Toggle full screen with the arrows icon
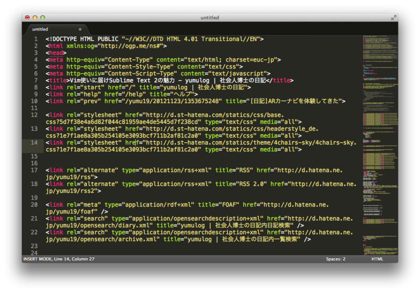The width and height of the screenshot is (420, 293). [393, 18]
